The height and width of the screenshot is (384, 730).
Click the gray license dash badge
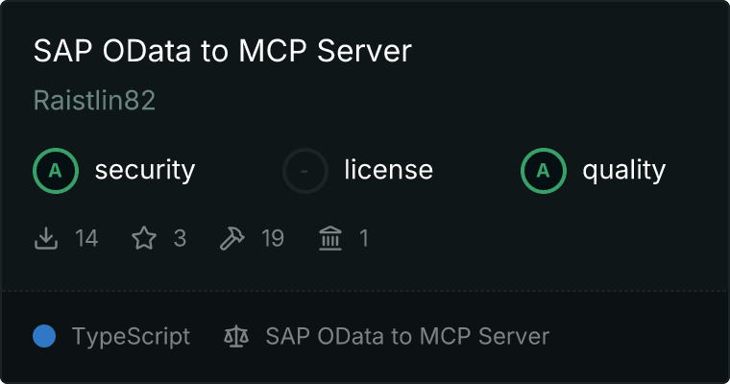(x=305, y=171)
